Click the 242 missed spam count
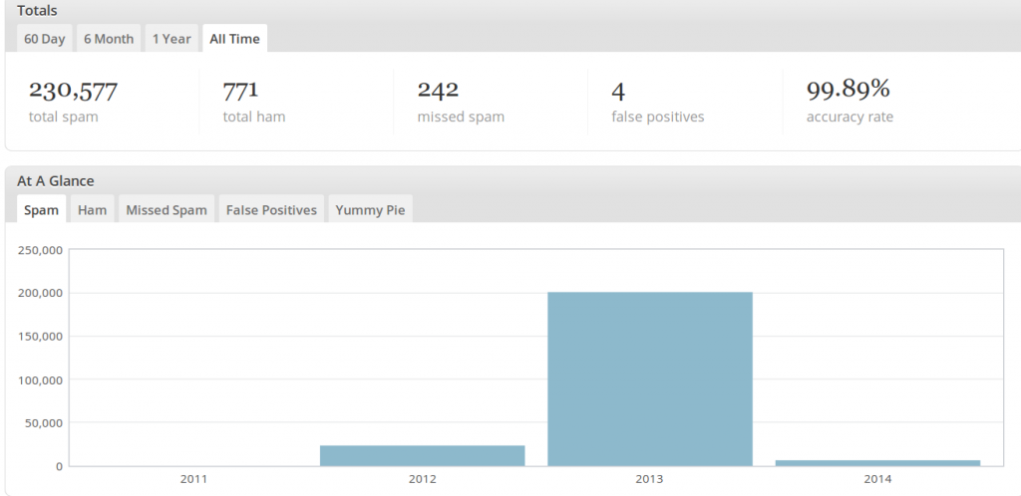This screenshot has width=1021, height=496. coord(438,91)
